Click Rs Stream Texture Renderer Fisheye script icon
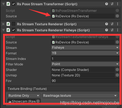 point(8,30)
